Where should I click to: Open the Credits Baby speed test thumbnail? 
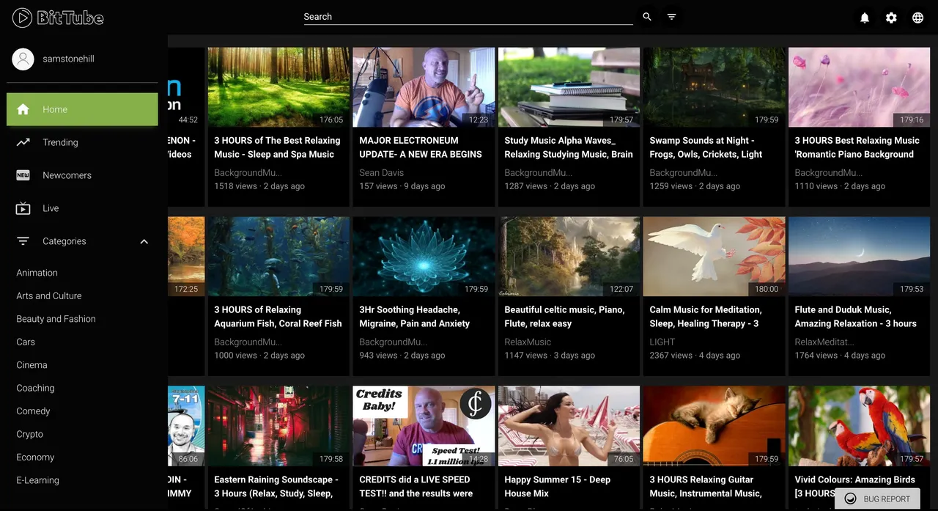[x=424, y=426]
